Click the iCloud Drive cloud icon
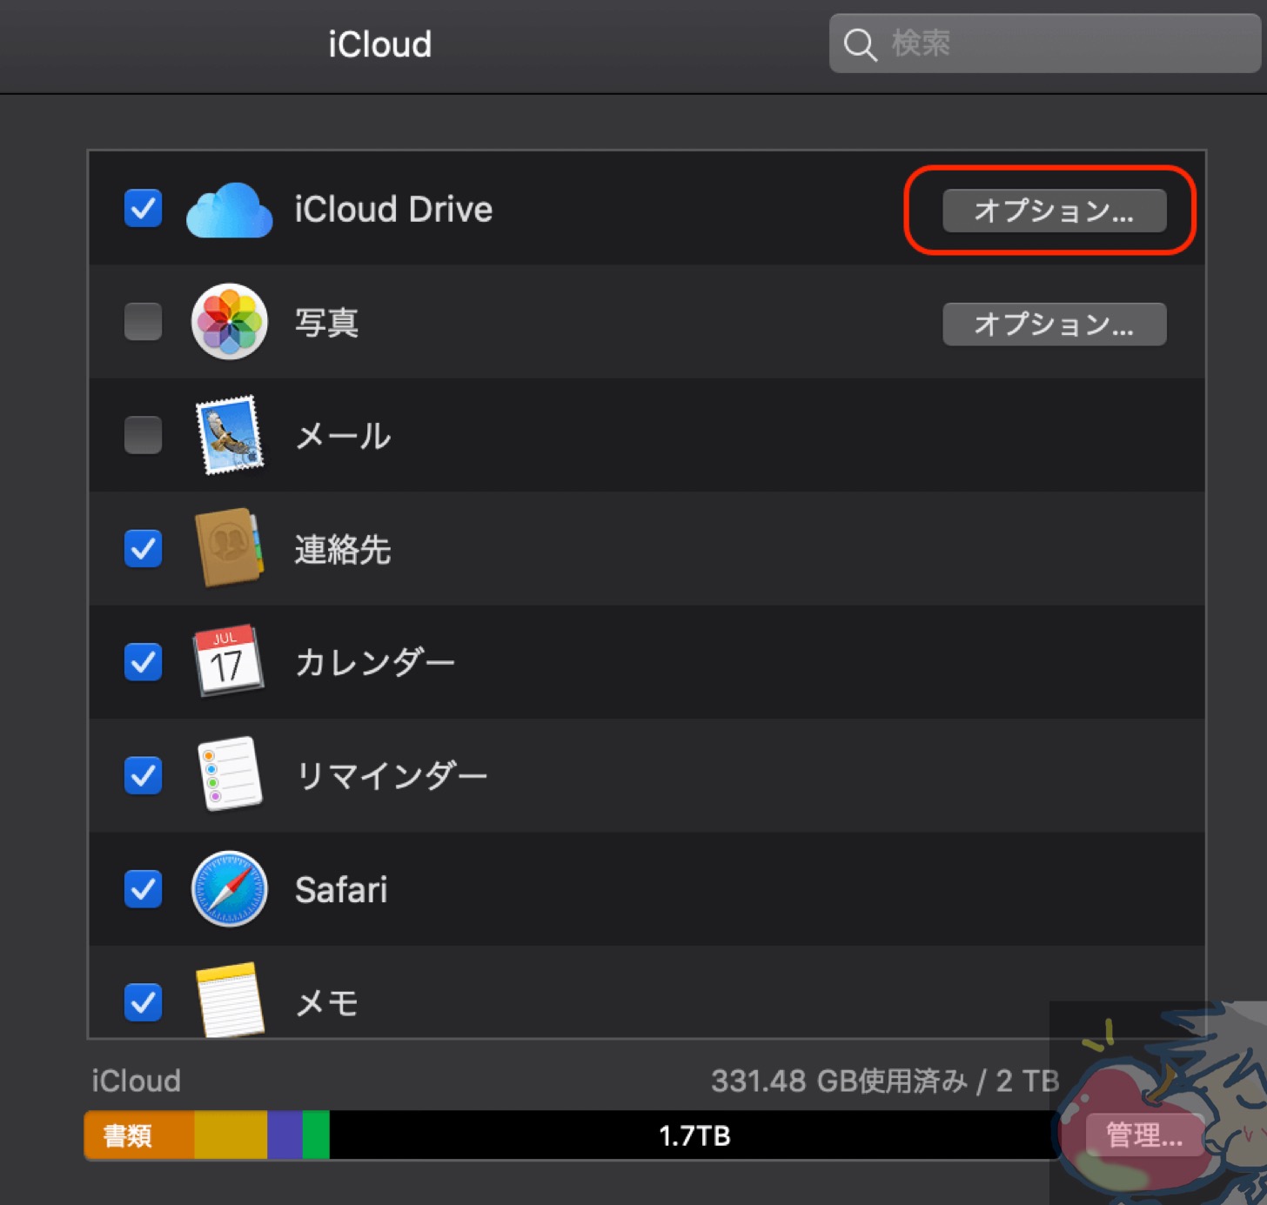 [229, 210]
